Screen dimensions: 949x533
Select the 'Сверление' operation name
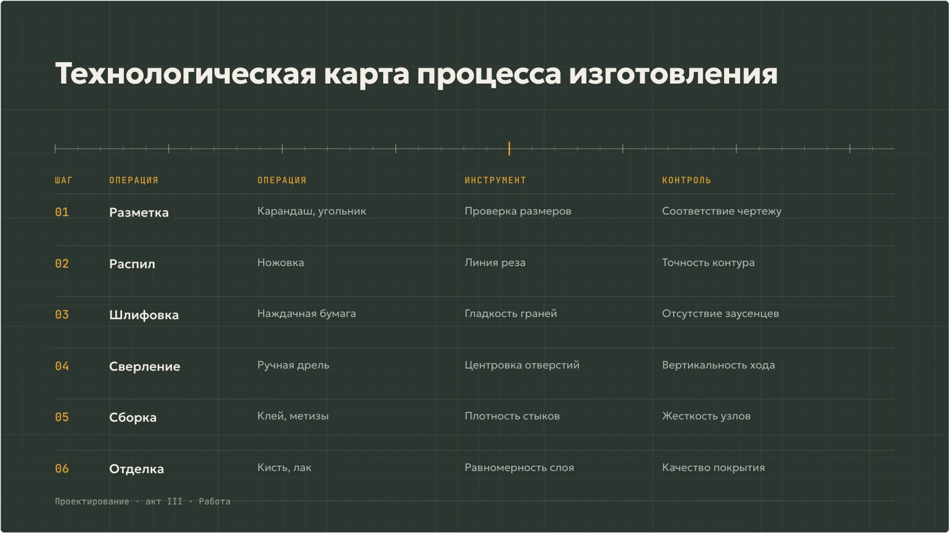pyautogui.click(x=145, y=367)
